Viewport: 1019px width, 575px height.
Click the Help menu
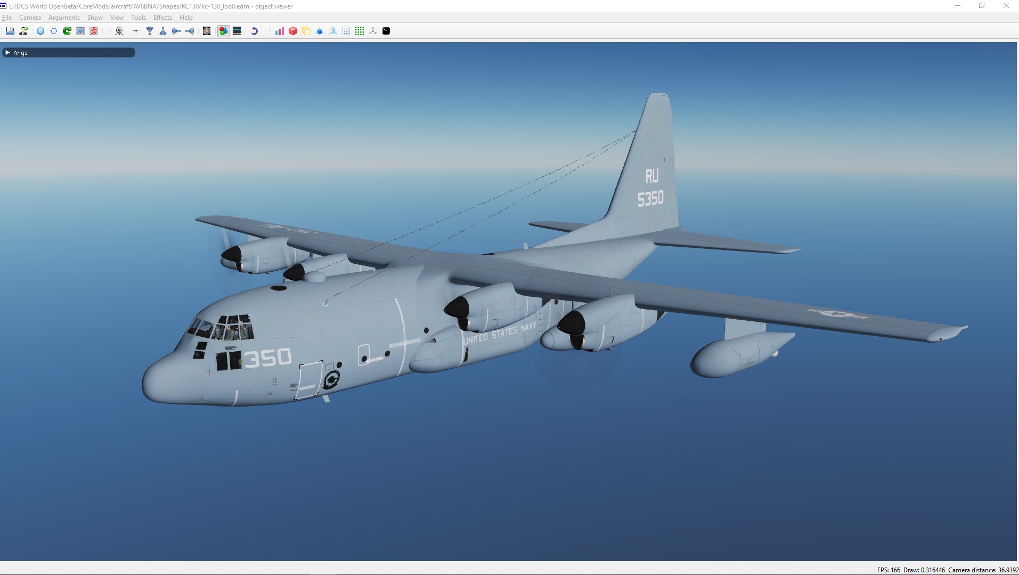pyautogui.click(x=186, y=18)
